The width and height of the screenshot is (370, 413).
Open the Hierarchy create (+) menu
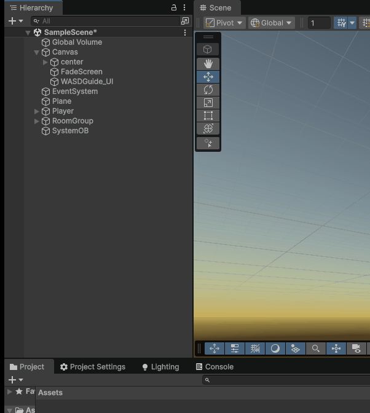click(x=15, y=21)
